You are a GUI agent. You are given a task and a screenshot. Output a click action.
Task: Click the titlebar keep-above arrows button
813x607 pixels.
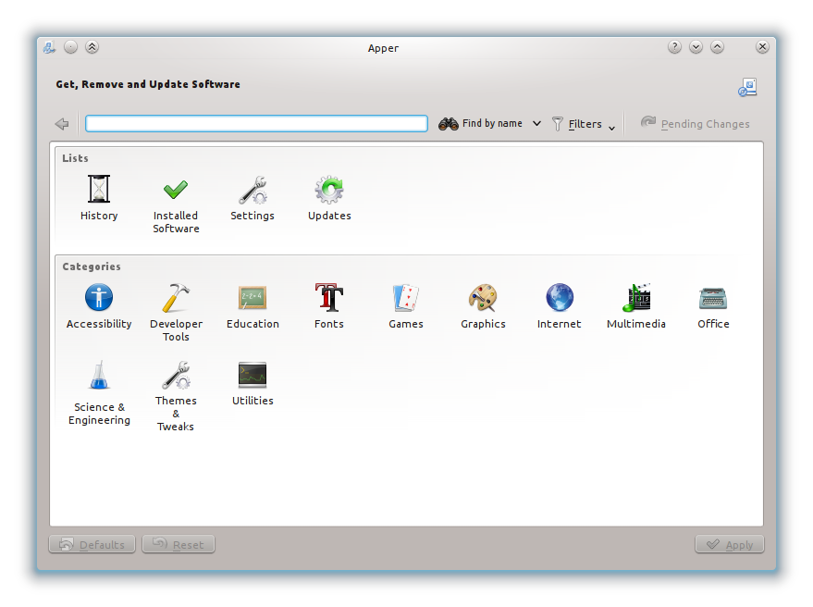(92, 47)
